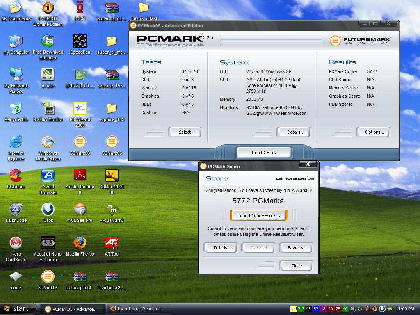The height and width of the screenshot is (315, 420).
Task: Click Submit Your Results... button
Action: [x=258, y=215]
